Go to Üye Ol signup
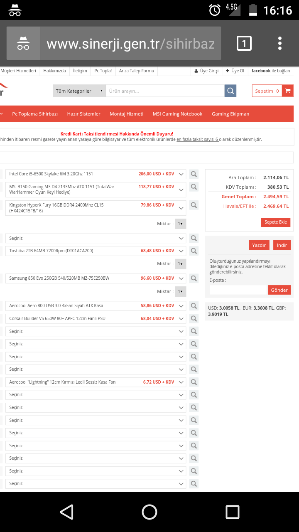The image size is (299, 532). [x=235, y=71]
